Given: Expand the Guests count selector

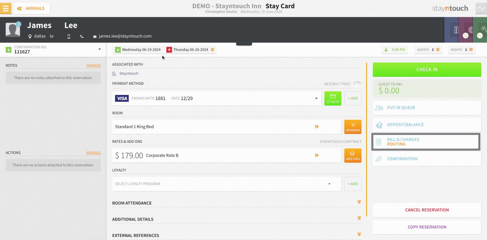Looking at the screenshot, I should [x=428, y=50].
